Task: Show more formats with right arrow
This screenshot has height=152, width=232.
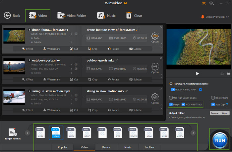Action: click(193, 133)
